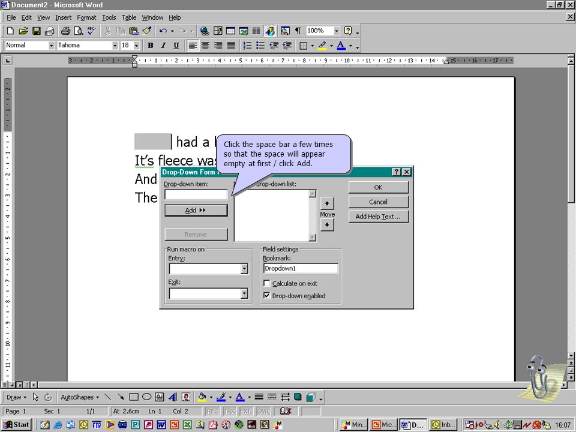Select the Line drawing tool
The height and width of the screenshot is (432, 576).
pyautogui.click(x=107, y=397)
